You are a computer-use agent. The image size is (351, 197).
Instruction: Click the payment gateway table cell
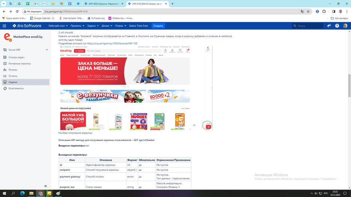(x=72, y=177)
